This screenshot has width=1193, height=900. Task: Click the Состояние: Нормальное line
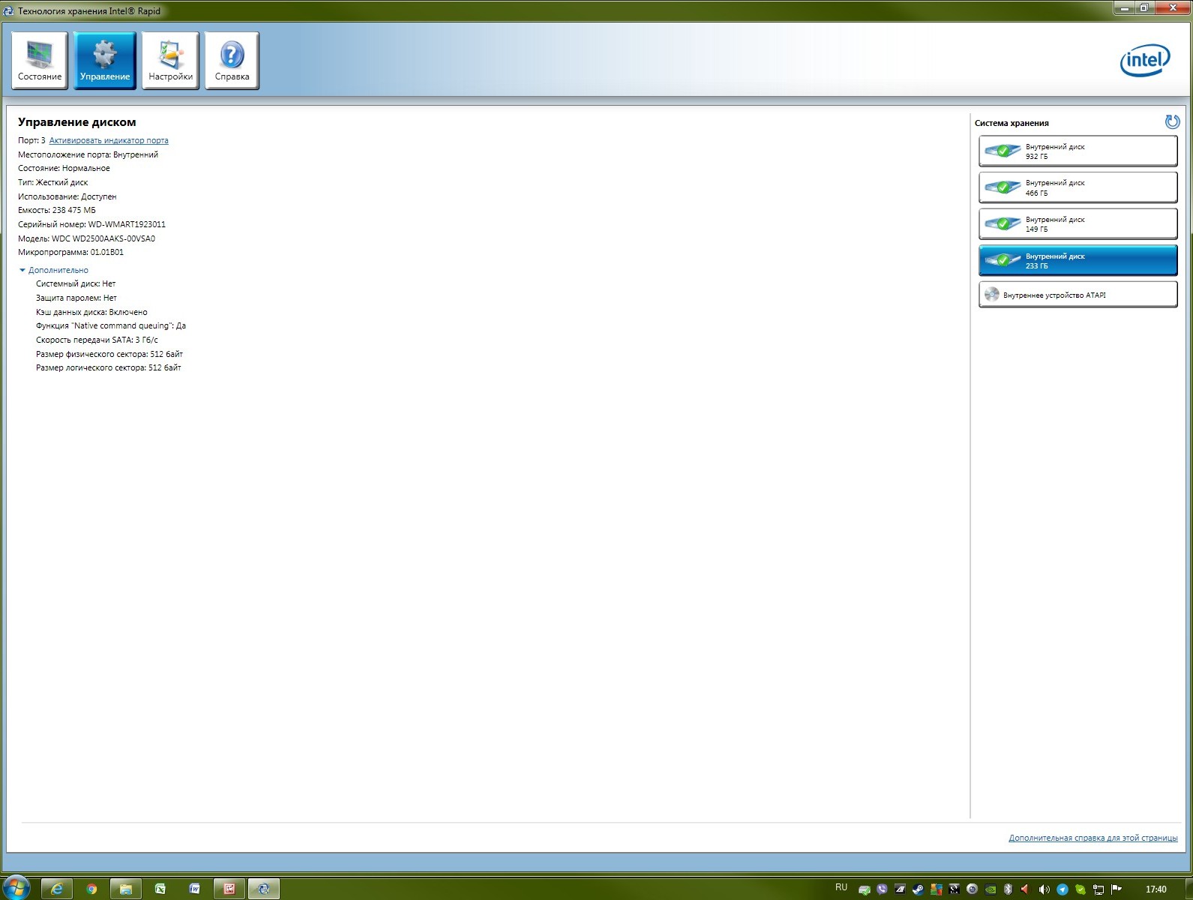click(x=64, y=168)
